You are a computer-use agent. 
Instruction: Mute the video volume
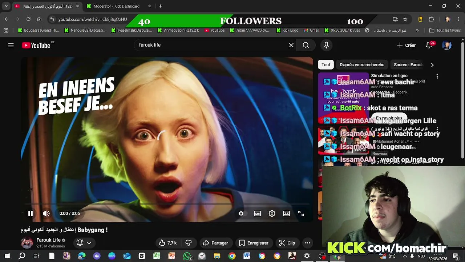click(x=46, y=214)
